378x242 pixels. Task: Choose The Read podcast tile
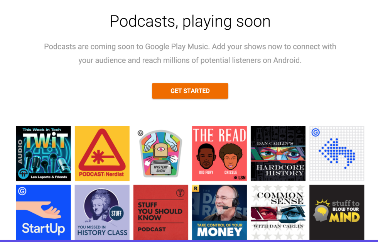point(219,154)
